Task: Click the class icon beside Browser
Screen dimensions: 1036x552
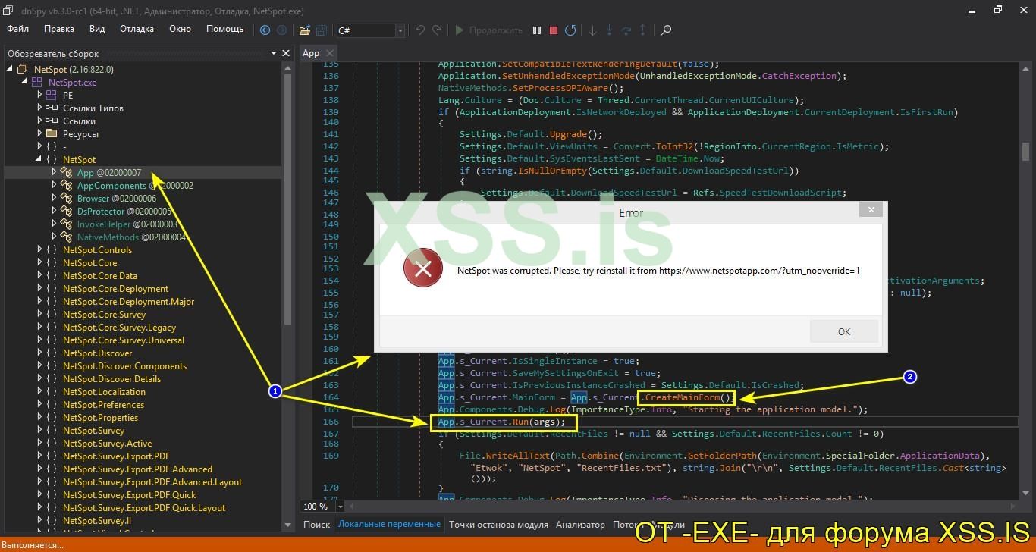Action: 67,198
